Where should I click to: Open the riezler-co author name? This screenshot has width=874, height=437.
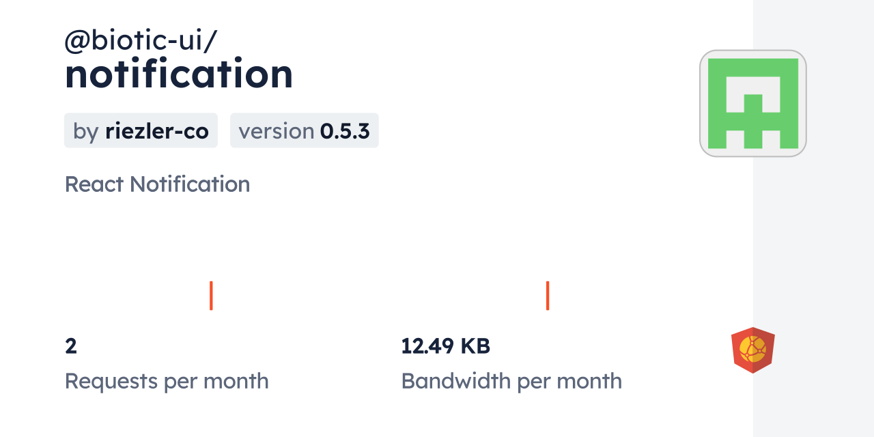[157, 130]
